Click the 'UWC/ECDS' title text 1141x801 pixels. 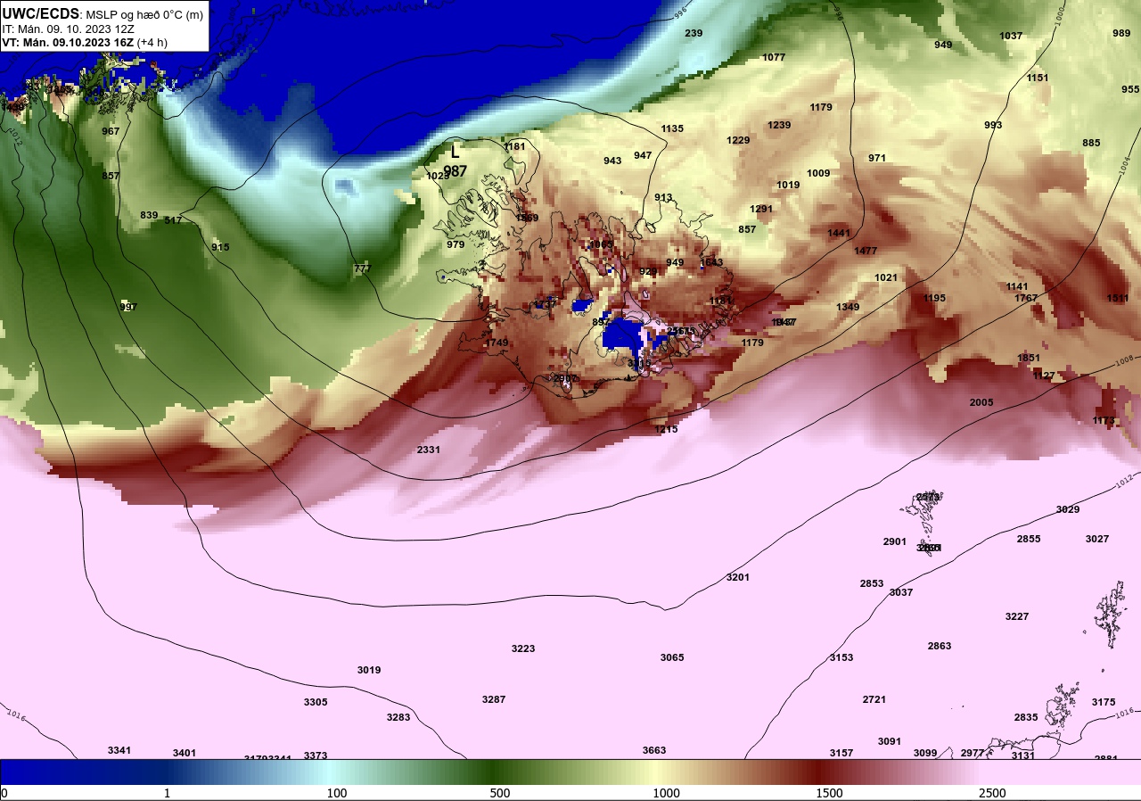pyautogui.click(x=41, y=13)
